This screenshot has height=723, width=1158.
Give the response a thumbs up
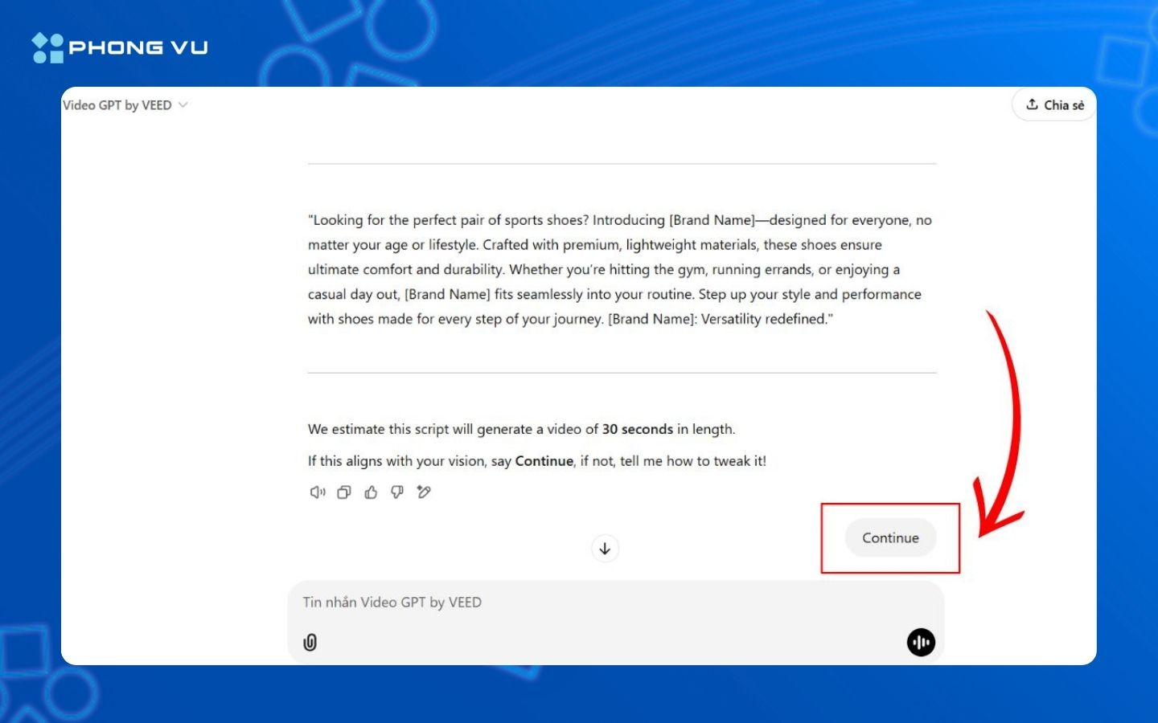pyautogui.click(x=371, y=492)
